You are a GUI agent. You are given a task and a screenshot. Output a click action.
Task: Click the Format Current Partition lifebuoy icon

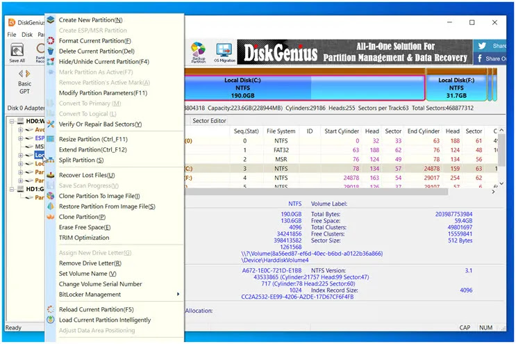pyautogui.click(x=50, y=40)
